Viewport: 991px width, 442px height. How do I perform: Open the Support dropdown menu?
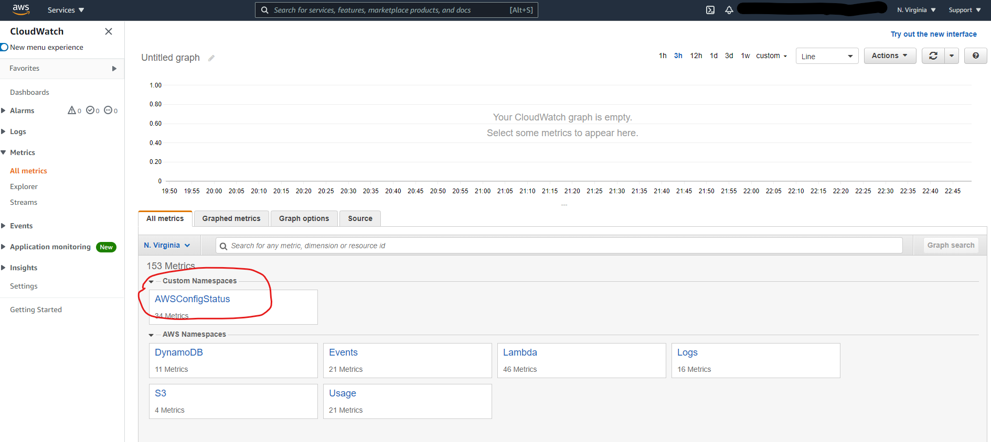[x=965, y=10]
